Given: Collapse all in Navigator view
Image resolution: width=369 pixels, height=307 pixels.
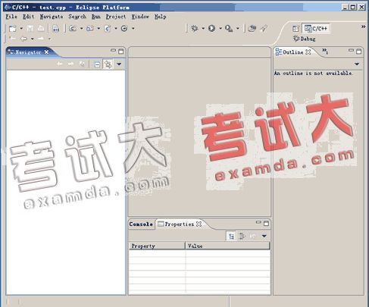Looking at the screenshot, I should pyautogui.click(x=97, y=64).
